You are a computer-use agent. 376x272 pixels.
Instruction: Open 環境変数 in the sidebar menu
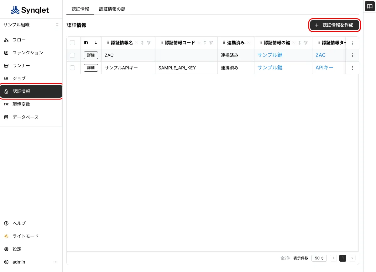(x=31, y=104)
